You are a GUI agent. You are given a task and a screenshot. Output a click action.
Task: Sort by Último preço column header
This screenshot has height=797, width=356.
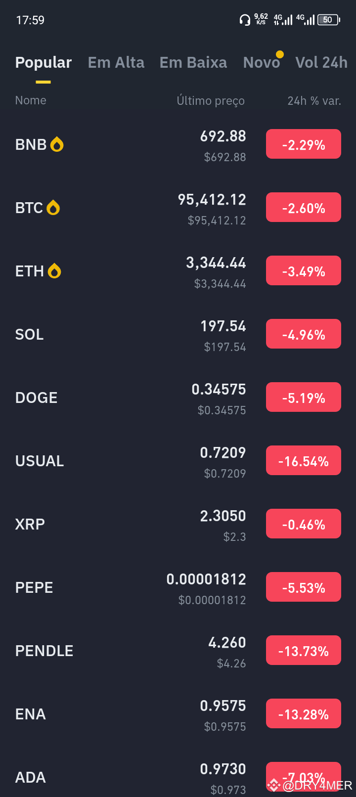click(x=211, y=101)
